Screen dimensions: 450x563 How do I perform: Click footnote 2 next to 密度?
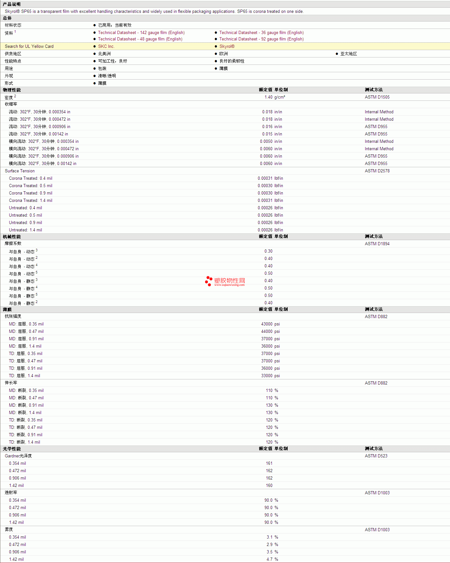click(15, 96)
